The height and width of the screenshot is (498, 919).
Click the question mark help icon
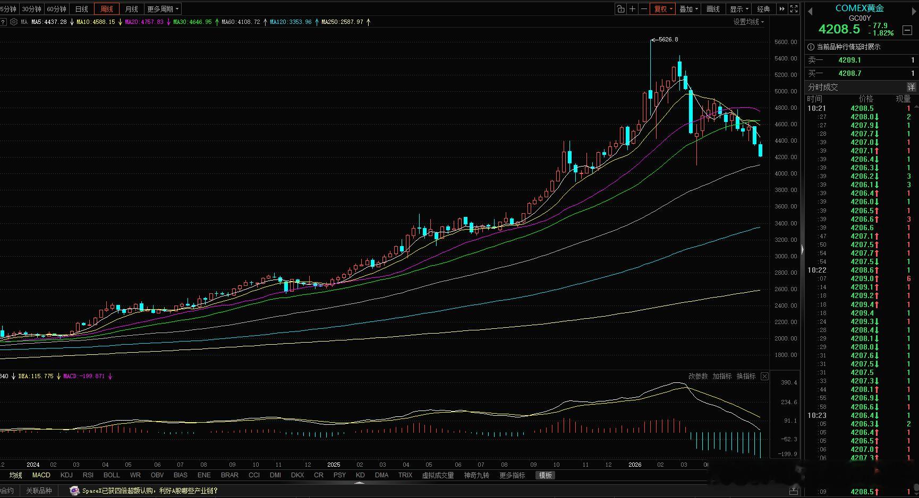click(3, 22)
